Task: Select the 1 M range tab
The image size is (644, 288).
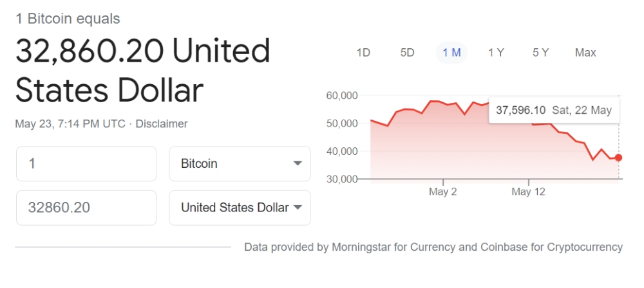Action: tap(451, 53)
